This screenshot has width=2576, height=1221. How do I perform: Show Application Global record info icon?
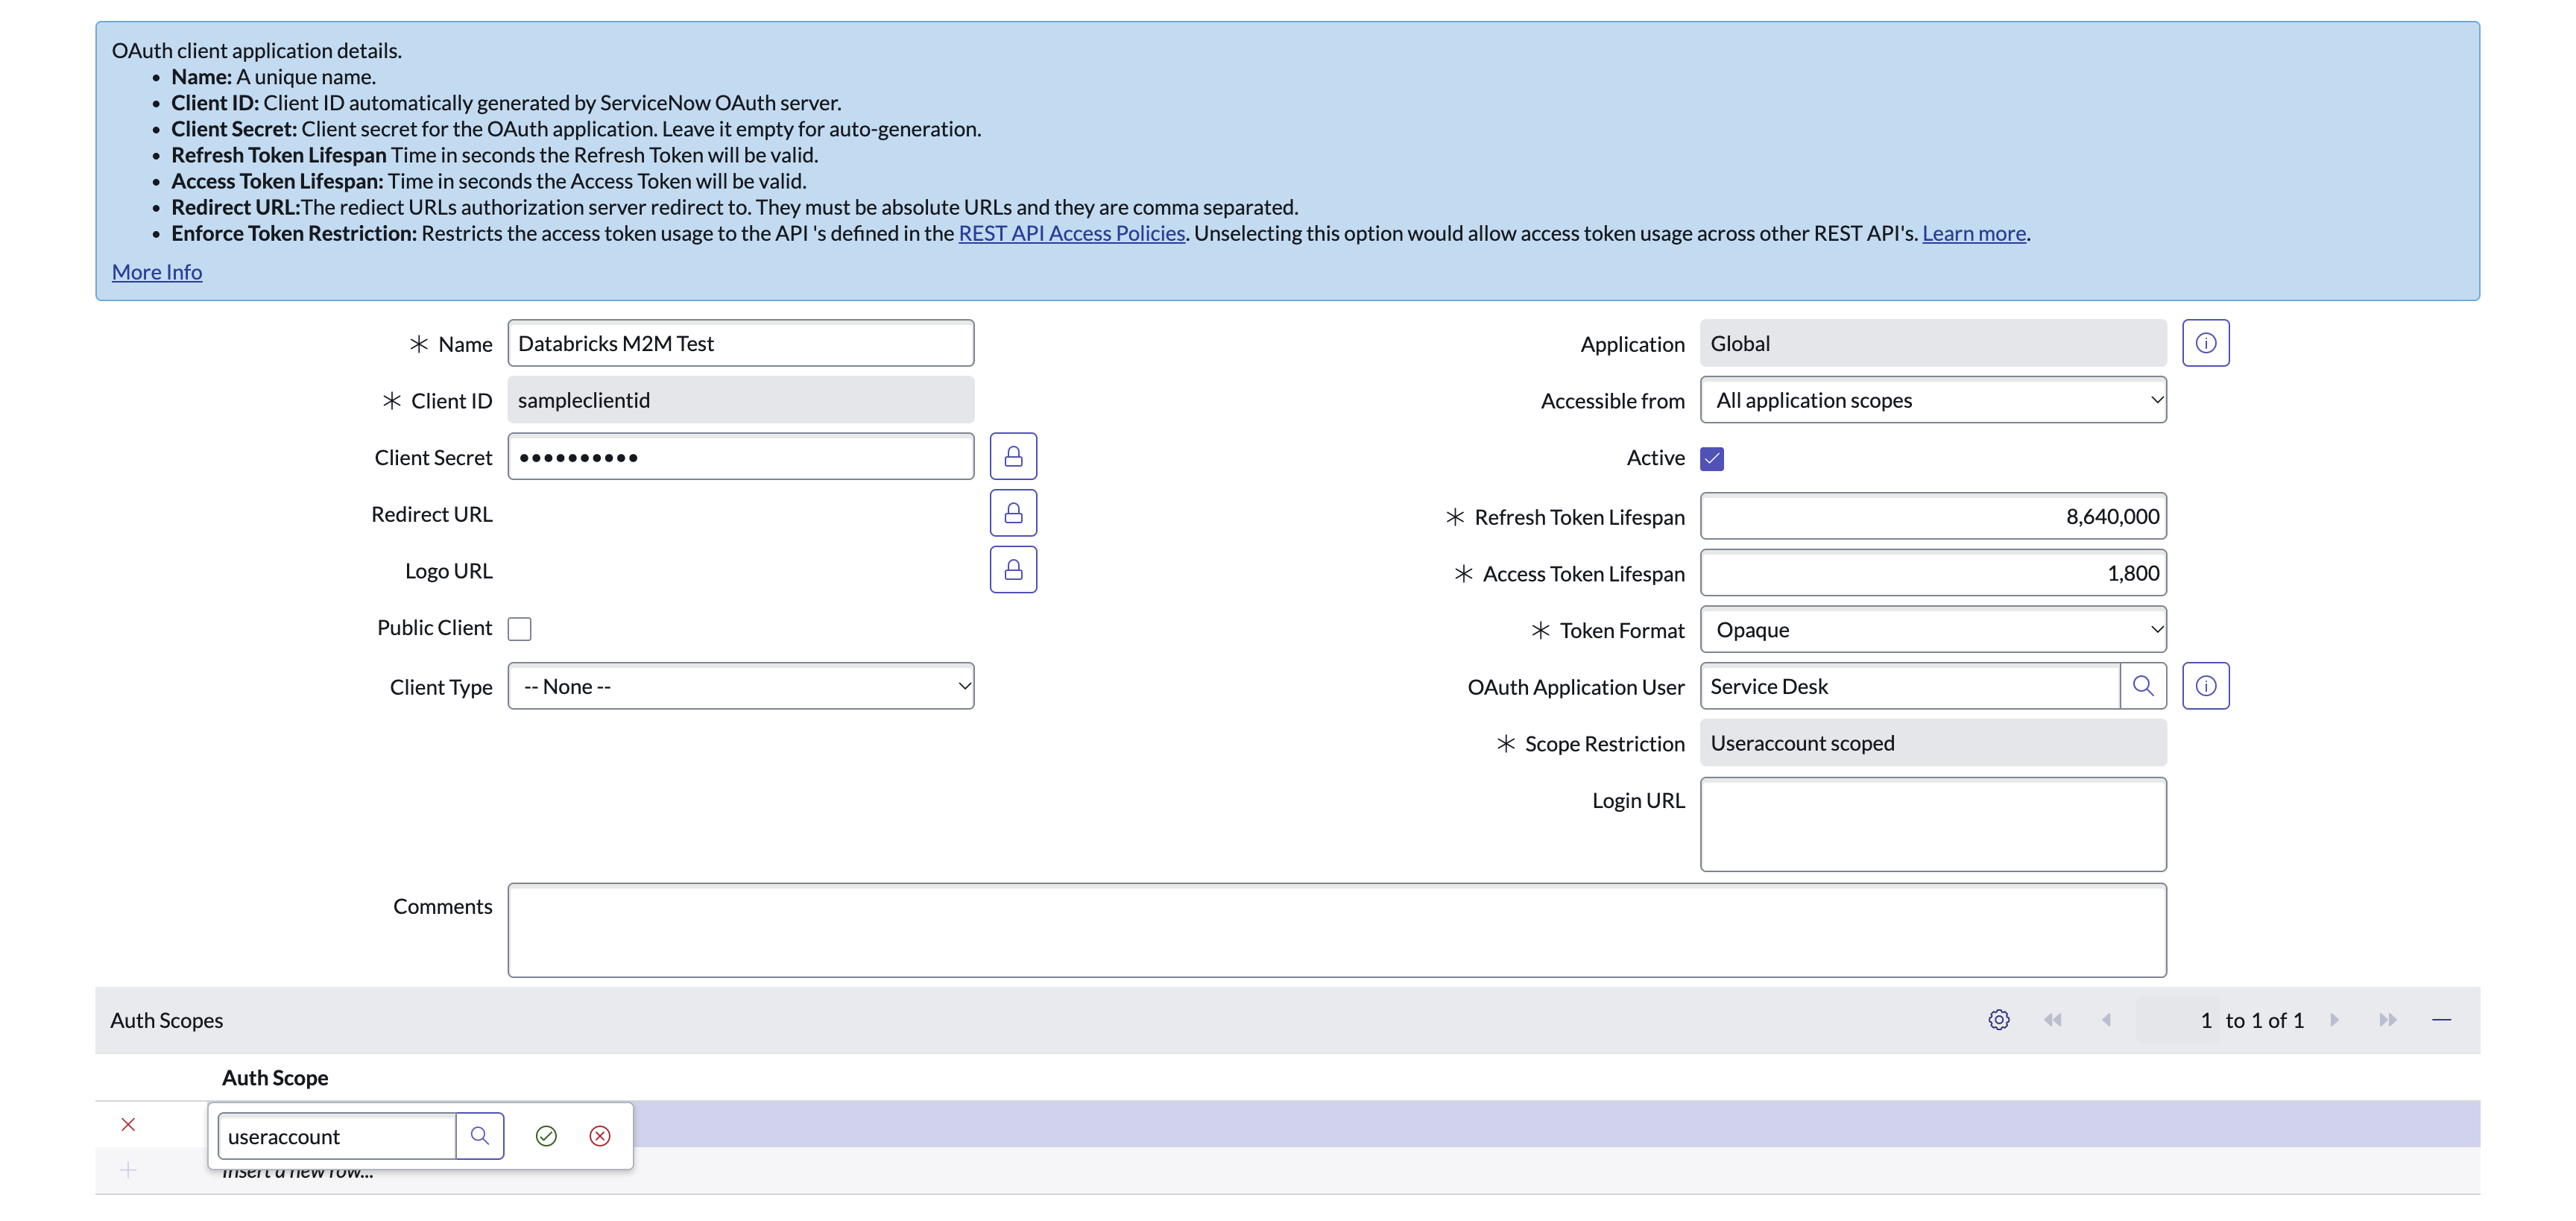(2205, 343)
